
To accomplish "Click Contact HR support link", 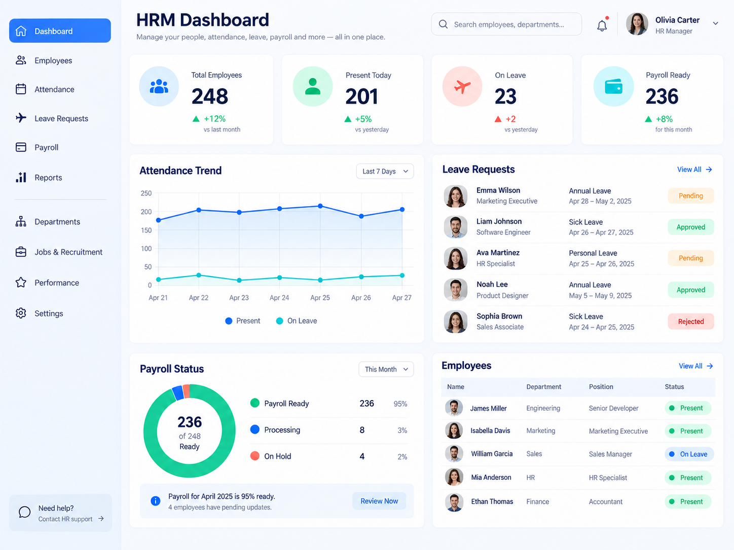I will click(x=71, y=519).
